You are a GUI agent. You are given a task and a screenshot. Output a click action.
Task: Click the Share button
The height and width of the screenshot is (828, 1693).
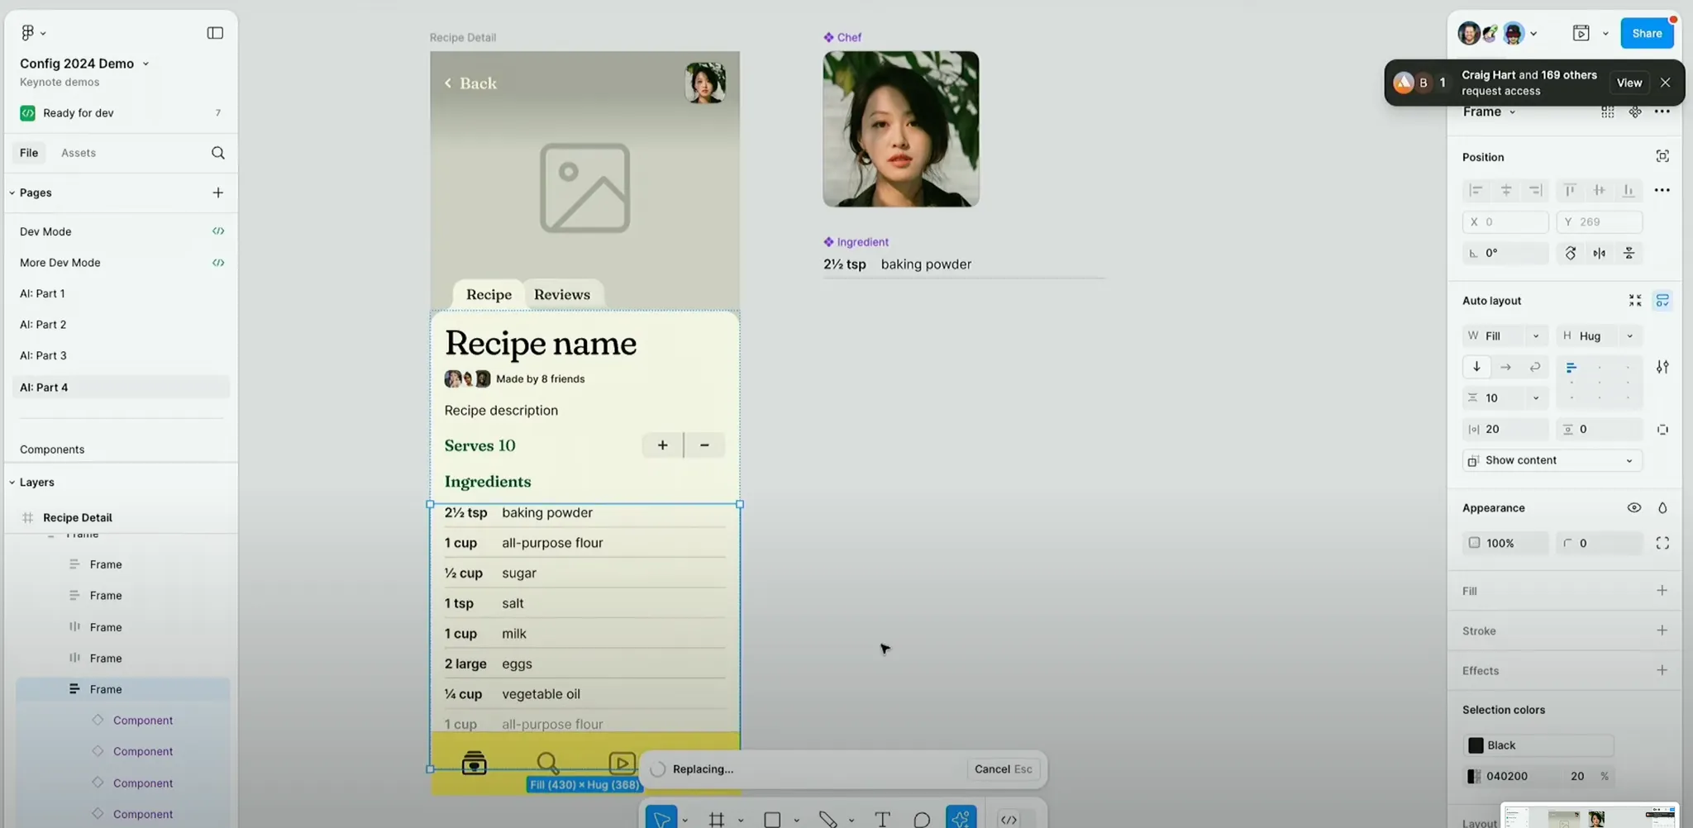click(1647, 33)
